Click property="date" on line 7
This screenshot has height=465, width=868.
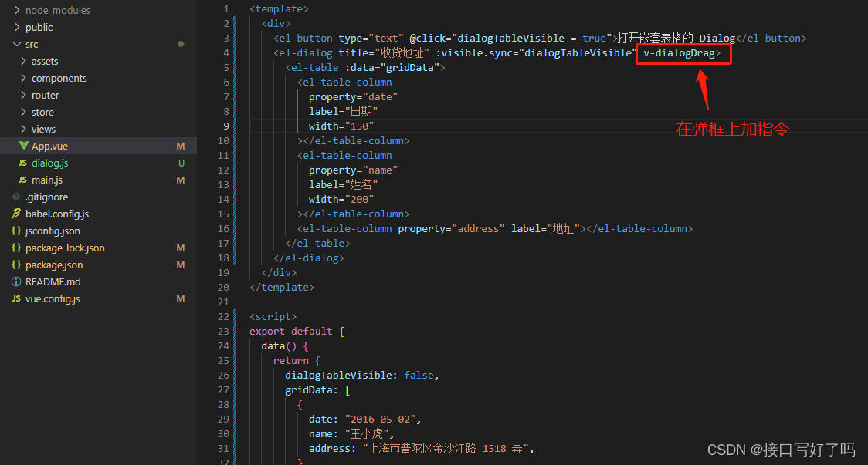tap(353, 96)
